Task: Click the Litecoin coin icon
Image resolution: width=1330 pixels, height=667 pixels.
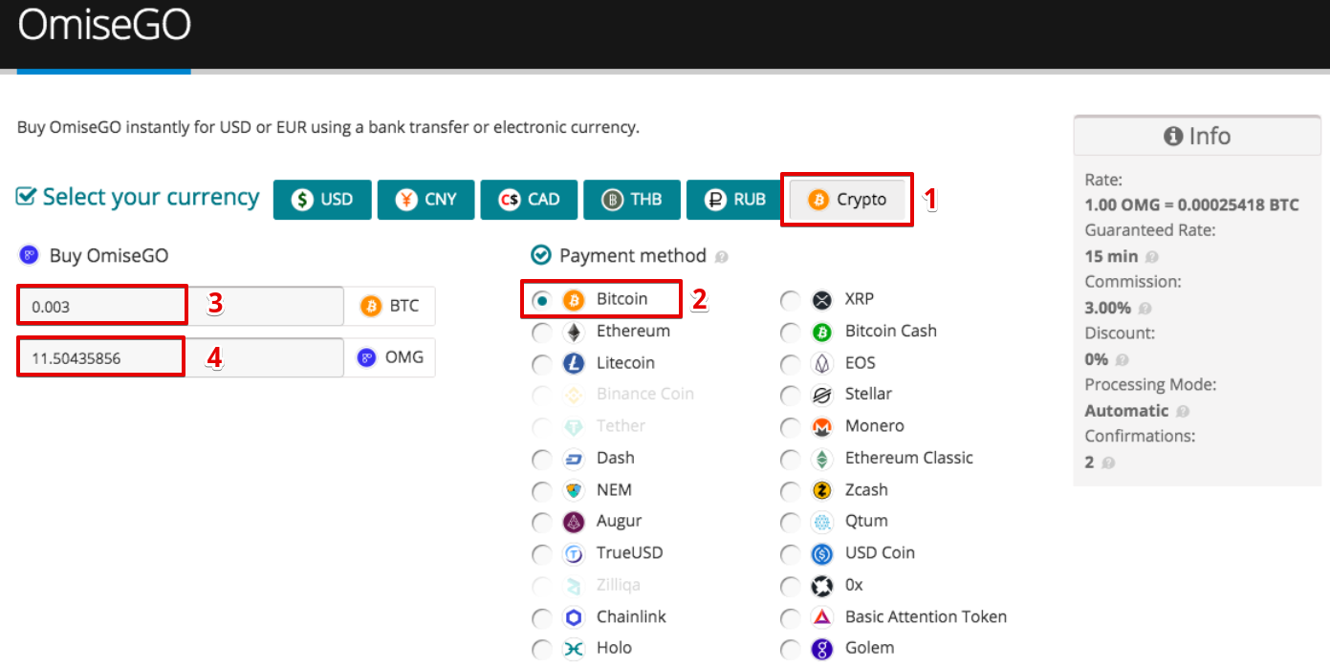Action: pos(574,364)
